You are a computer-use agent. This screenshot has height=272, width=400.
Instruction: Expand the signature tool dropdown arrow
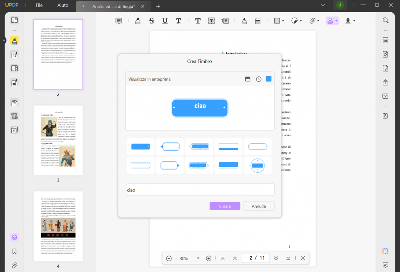tap(354, 21)
